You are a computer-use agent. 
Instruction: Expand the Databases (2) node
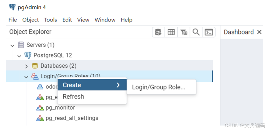pos(26,66)
